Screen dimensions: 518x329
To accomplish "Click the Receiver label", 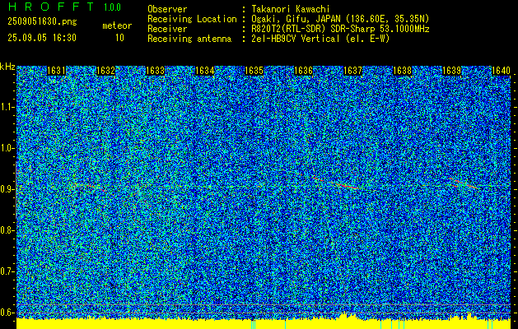I will (167, 29).
